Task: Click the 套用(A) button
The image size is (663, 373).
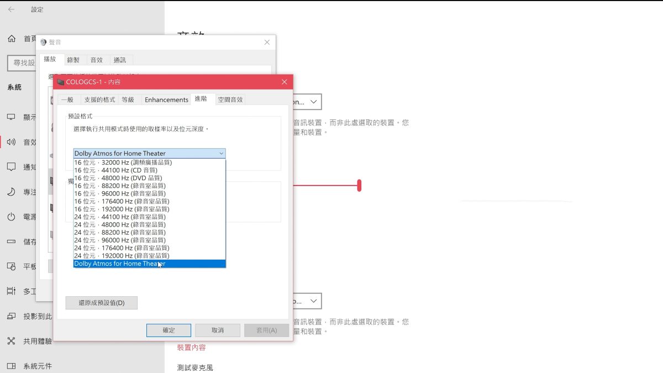Action: pos(266,330)
